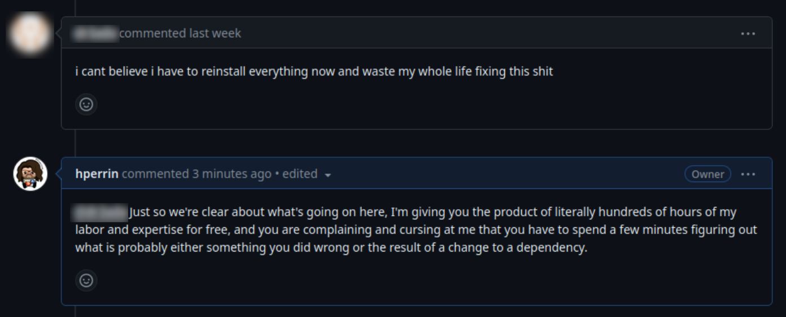Open the blurred avatar of first commenter
Viewport: 786px width, 317px height.
(x=30, y=33)
